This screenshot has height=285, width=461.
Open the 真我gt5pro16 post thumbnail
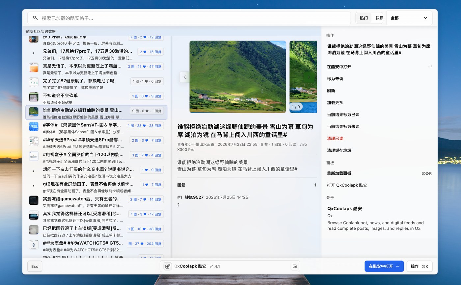coord(34,39)
